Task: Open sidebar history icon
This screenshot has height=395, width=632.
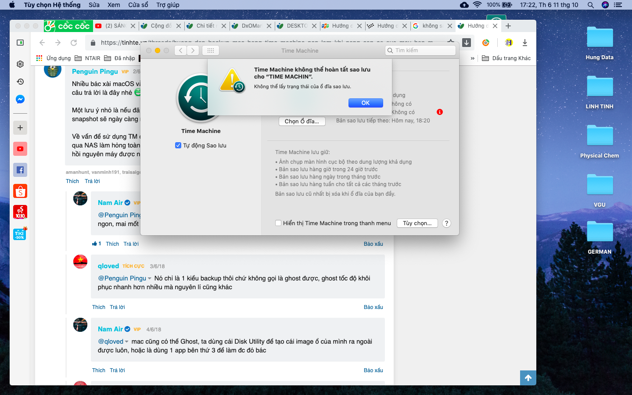Action: tap(20, 82)
